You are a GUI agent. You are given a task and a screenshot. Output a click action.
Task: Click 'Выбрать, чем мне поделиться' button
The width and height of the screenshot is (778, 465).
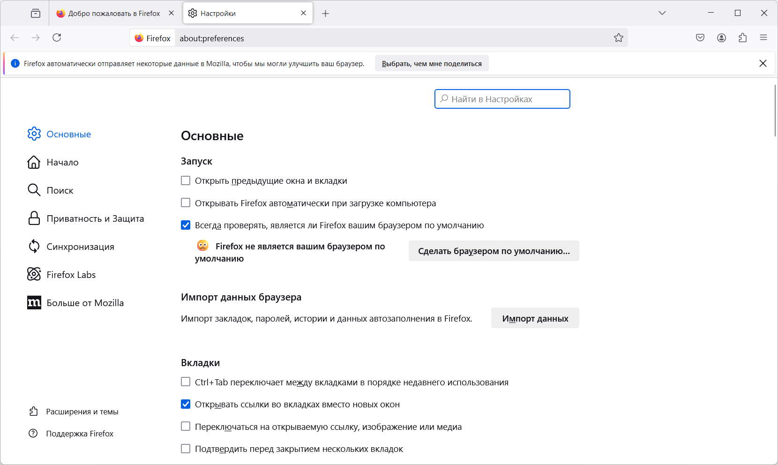coord(432,63)
